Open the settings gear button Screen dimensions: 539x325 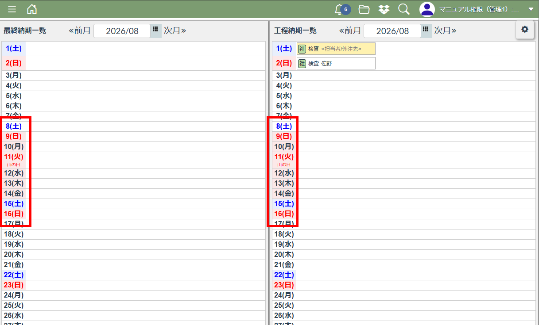(x=525, y=29)
